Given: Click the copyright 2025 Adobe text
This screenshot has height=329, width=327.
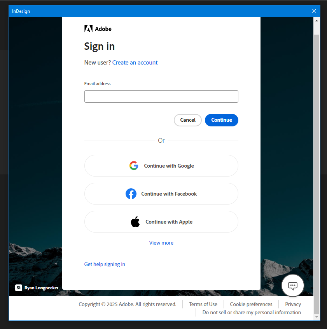Looking at the screenshot, I should [127, 304].
